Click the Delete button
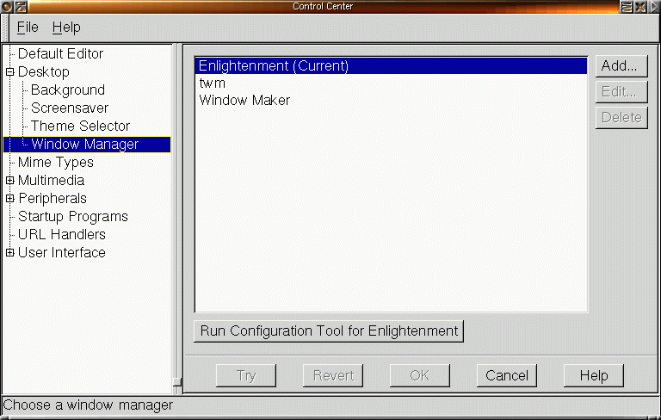The image size is (661, 420). pos(621,117)
